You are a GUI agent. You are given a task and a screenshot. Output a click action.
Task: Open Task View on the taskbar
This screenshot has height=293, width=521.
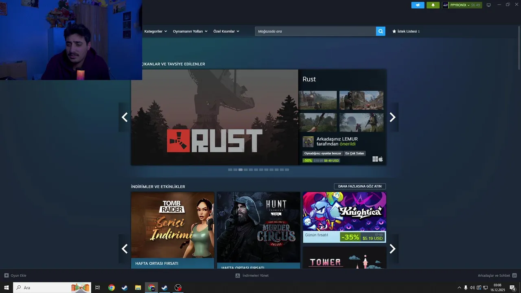point(98,288)
